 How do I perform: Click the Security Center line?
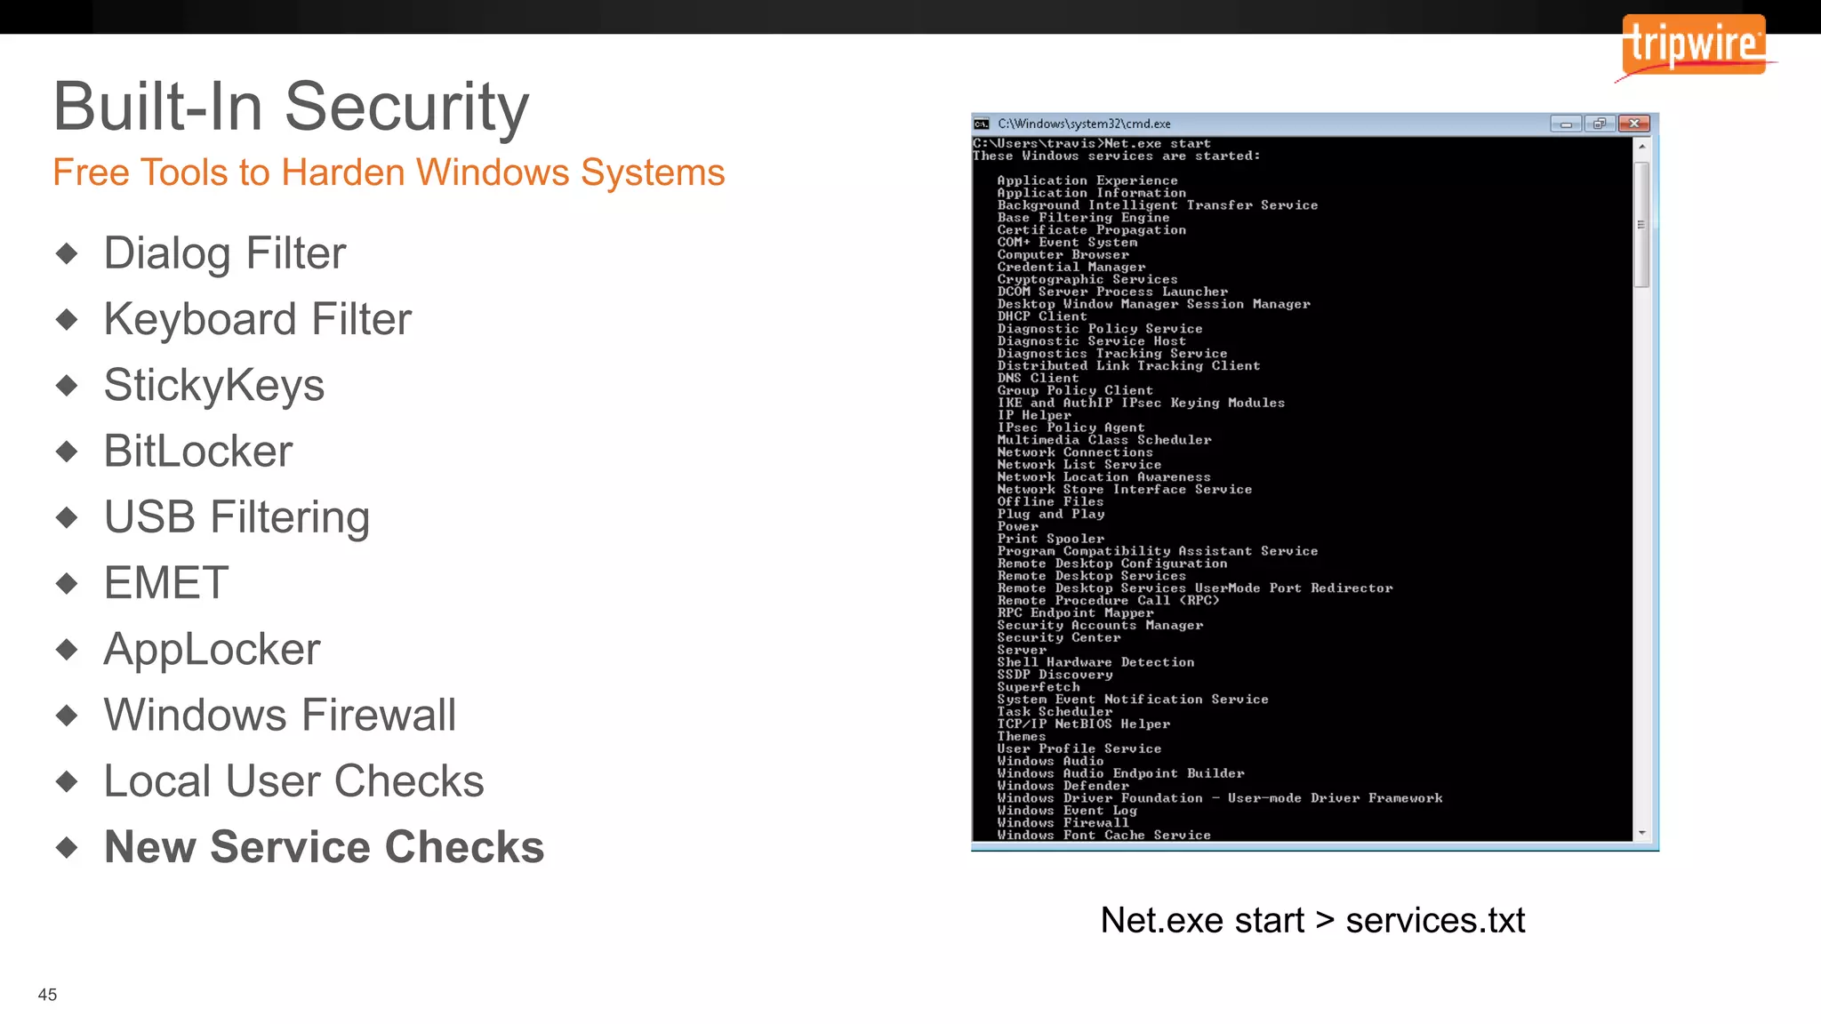coord(1059,638)
